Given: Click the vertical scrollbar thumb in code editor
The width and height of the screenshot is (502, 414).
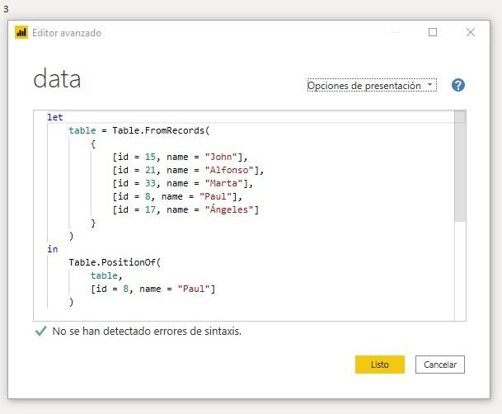Looking at the screenshot, I should (x=460, y=166).
